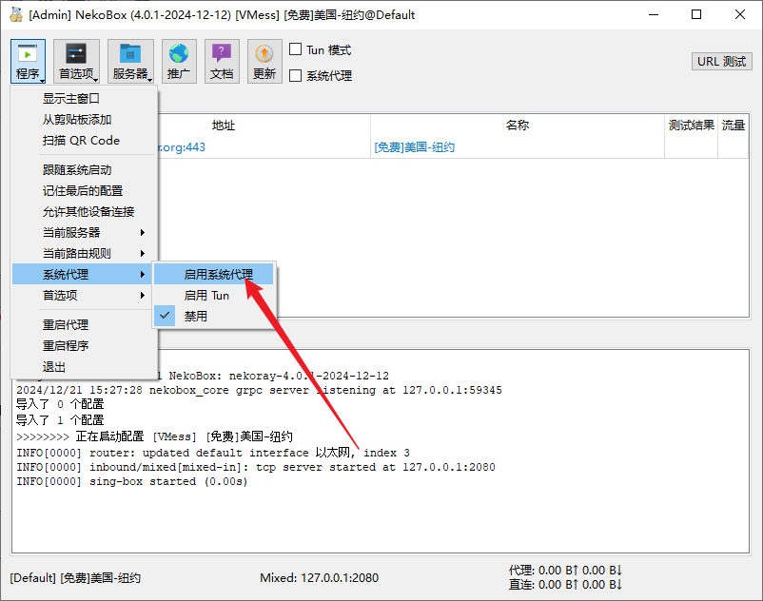Screen dimensions: 763x601
Task: Toggle 记住最后的配置 option
Action: pyautogui.click(x=84, y=190)
